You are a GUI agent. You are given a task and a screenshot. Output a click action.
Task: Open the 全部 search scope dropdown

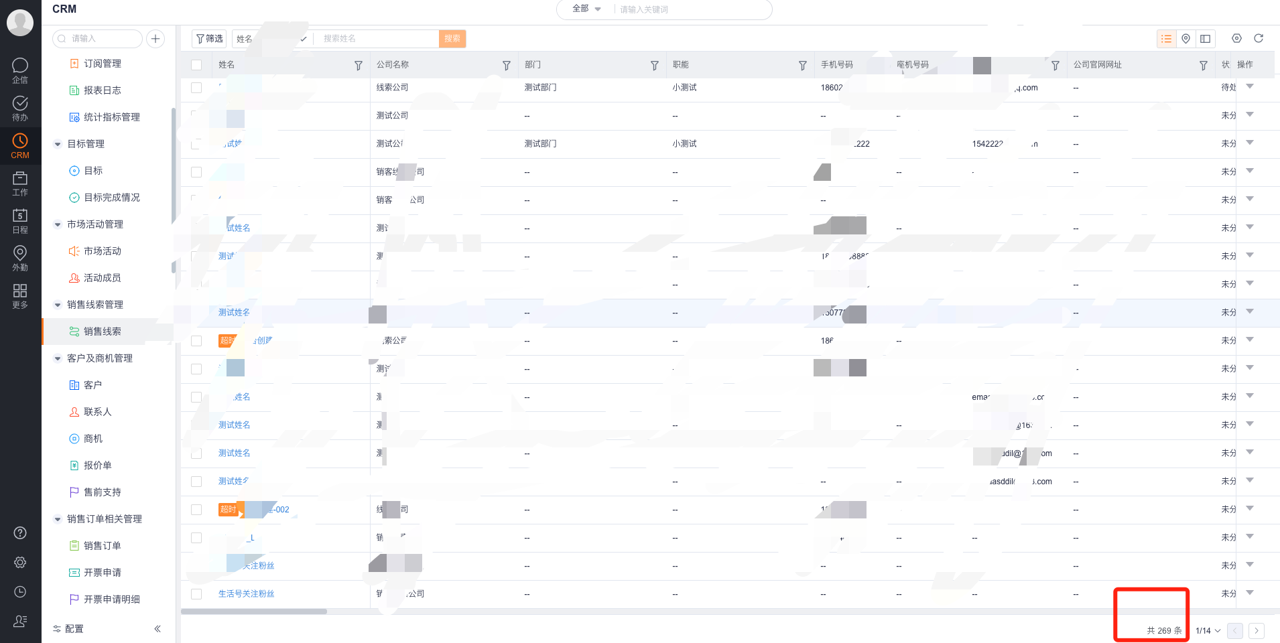tap(586, 9)
